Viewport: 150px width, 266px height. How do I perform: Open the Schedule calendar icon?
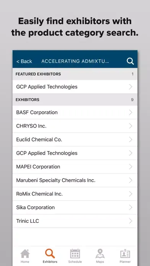pos(75,254)
